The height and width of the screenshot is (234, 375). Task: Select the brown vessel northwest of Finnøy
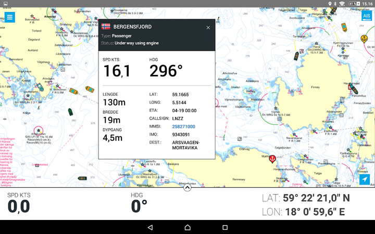[x=296, y=55]
